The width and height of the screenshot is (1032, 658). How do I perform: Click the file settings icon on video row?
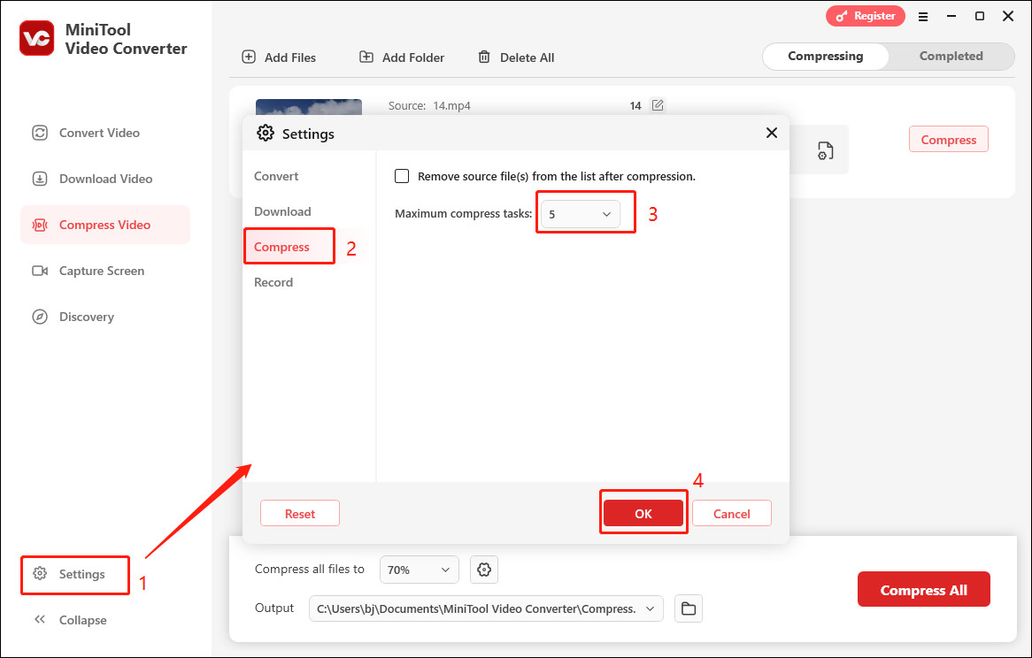tap(826, 150)
